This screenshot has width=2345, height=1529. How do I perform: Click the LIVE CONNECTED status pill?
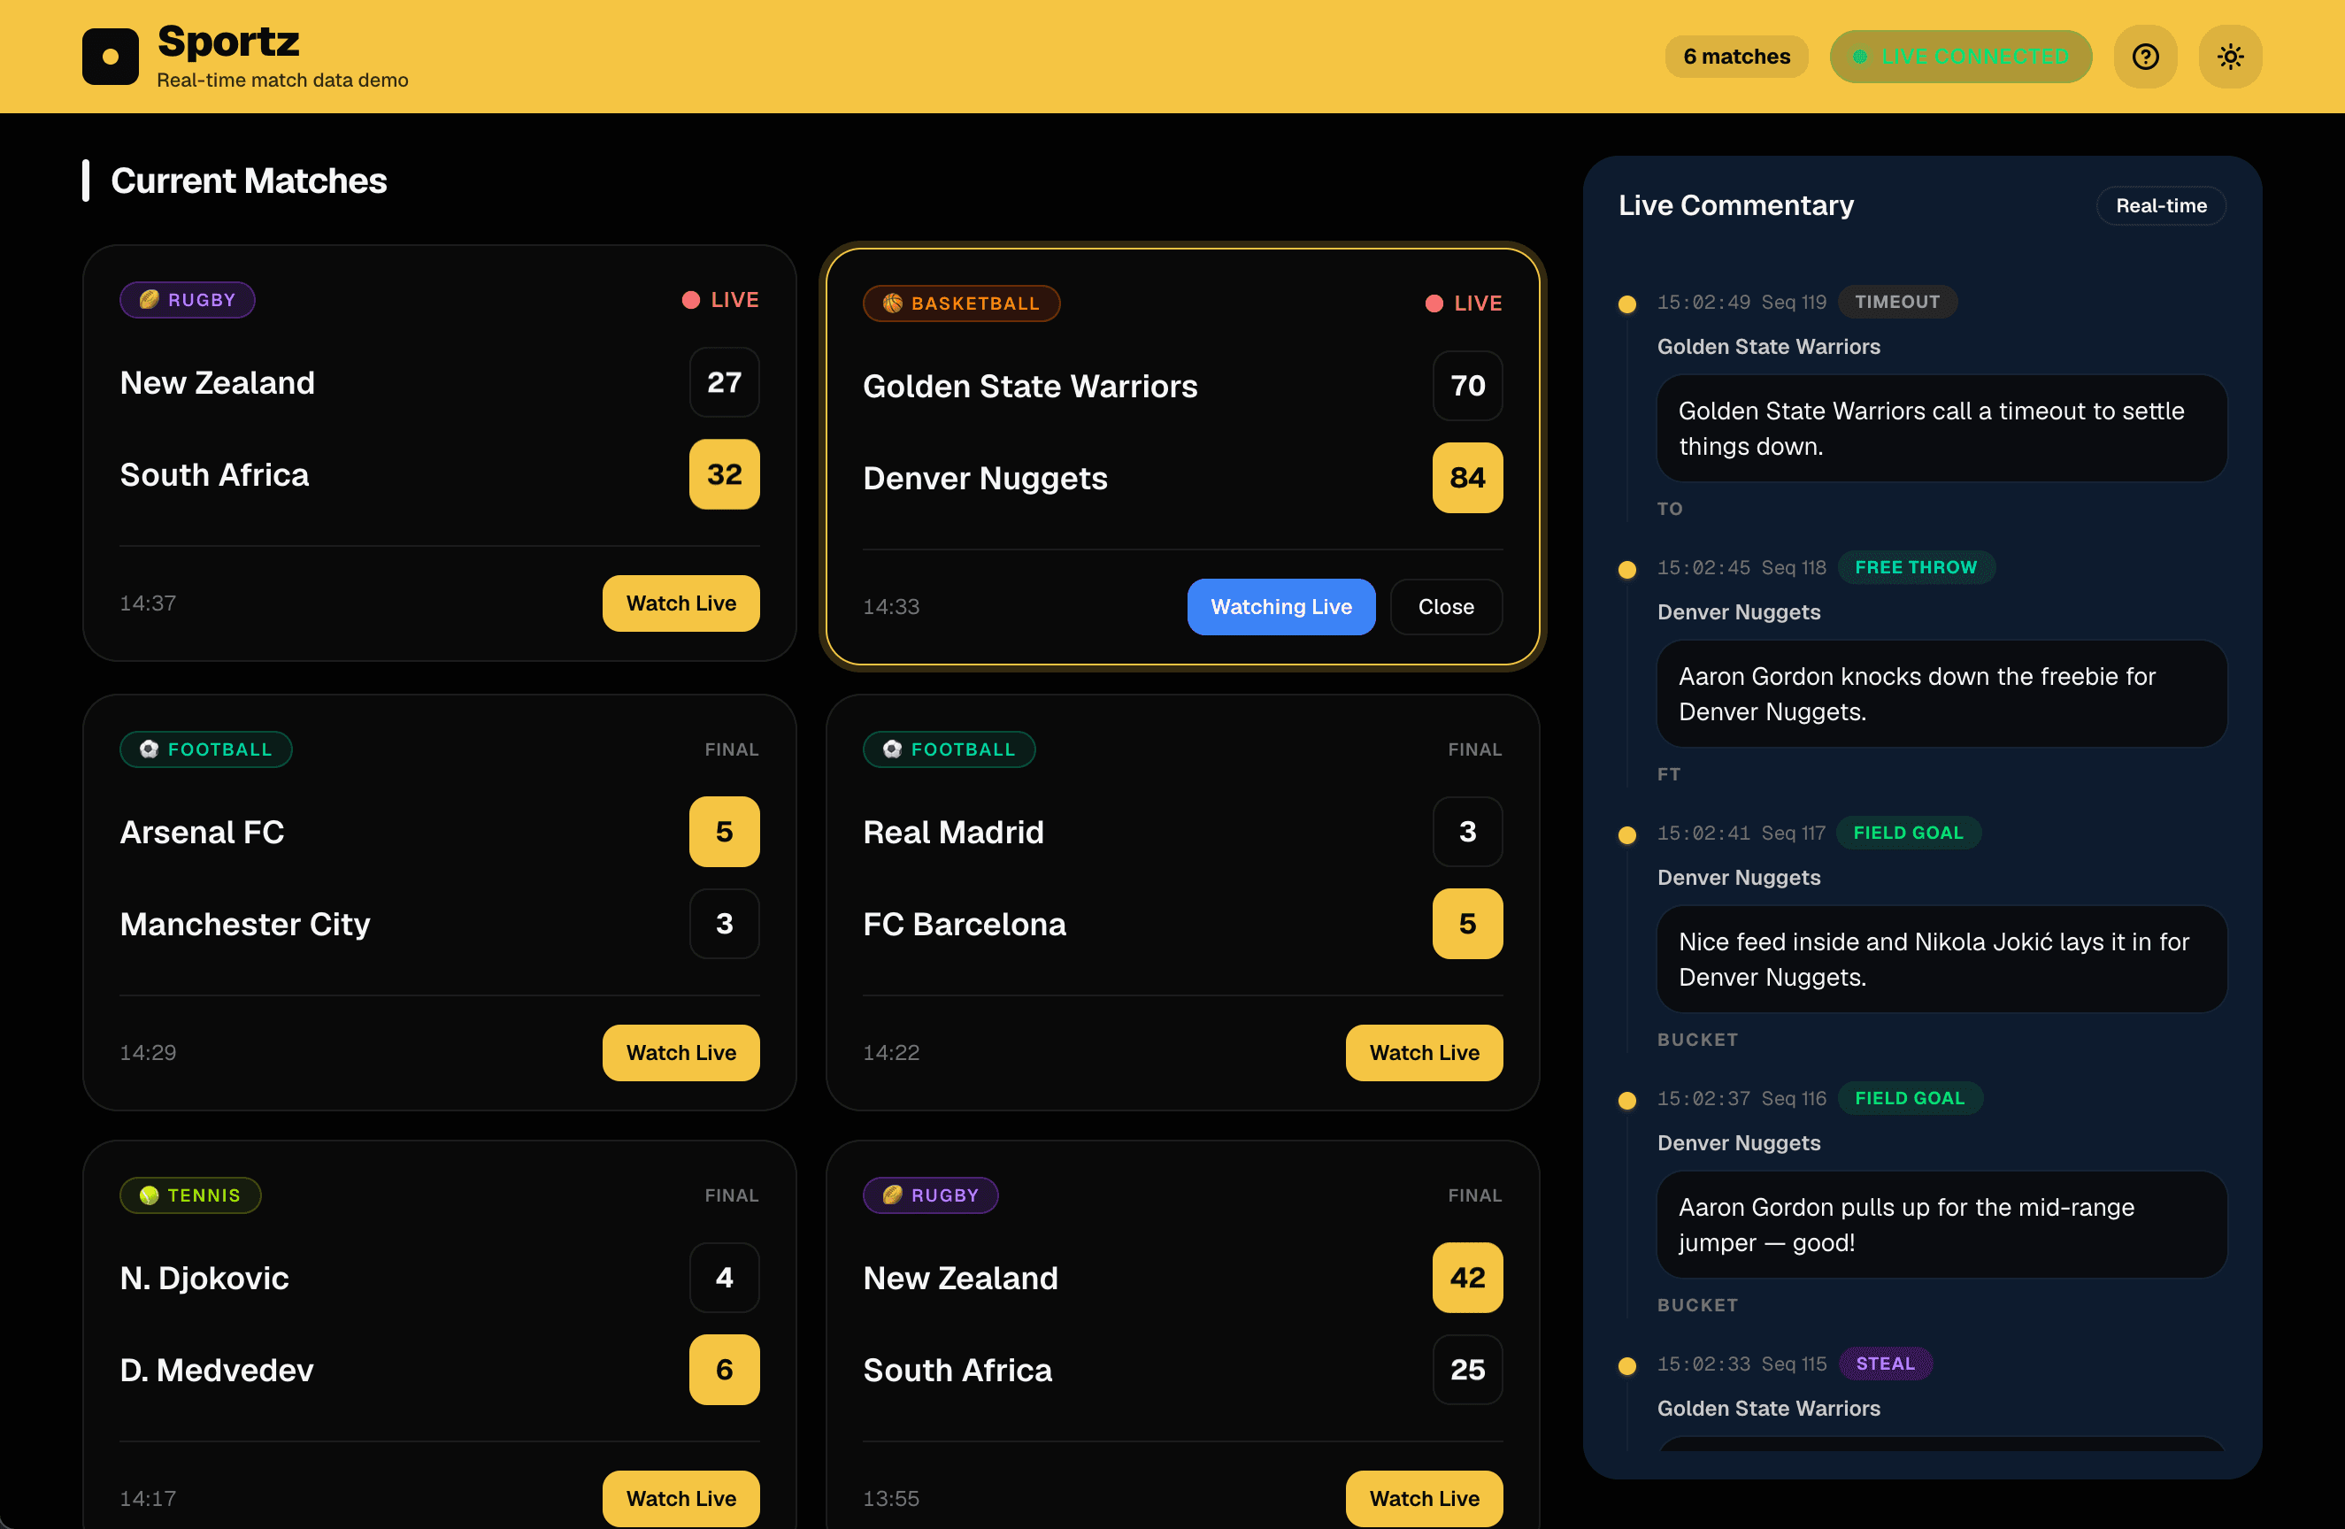pyautogui.click(x=1961, y=56)
